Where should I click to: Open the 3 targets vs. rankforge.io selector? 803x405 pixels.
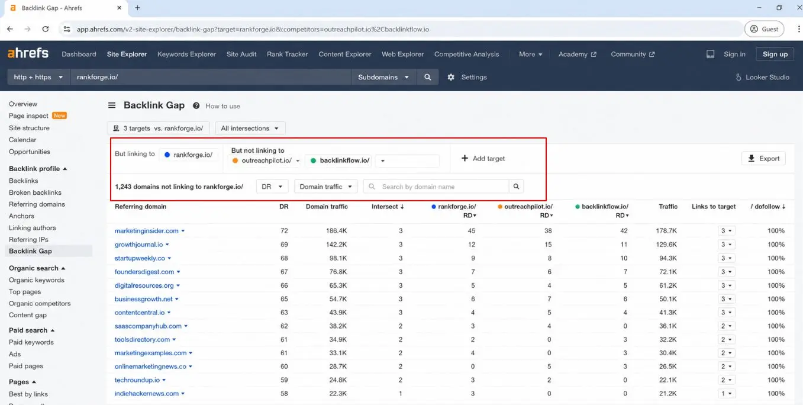(x=158, y=128)
